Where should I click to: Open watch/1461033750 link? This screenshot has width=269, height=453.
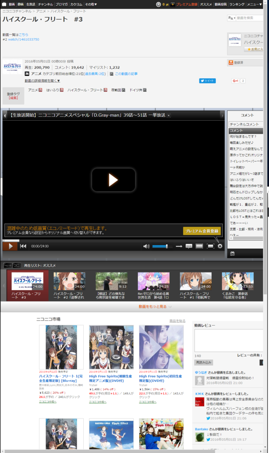click(x=23, y=39)
